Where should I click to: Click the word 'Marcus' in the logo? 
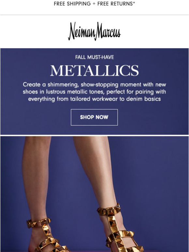click(x=109, y=31)
